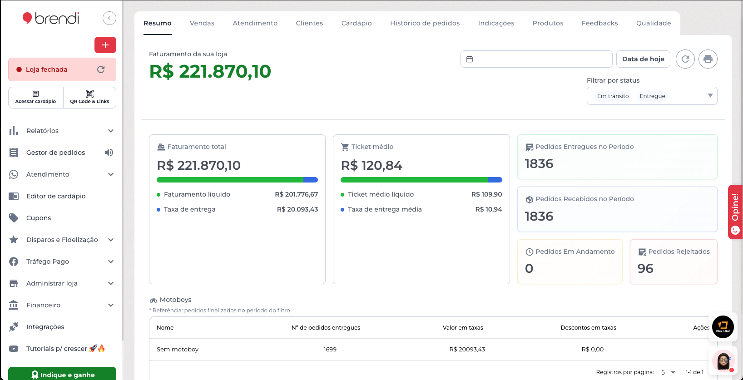Viewport: 743px width, 380px height.
Task: Expand Disparos e Fidelização chevron
Action: [x=111, y=240]
